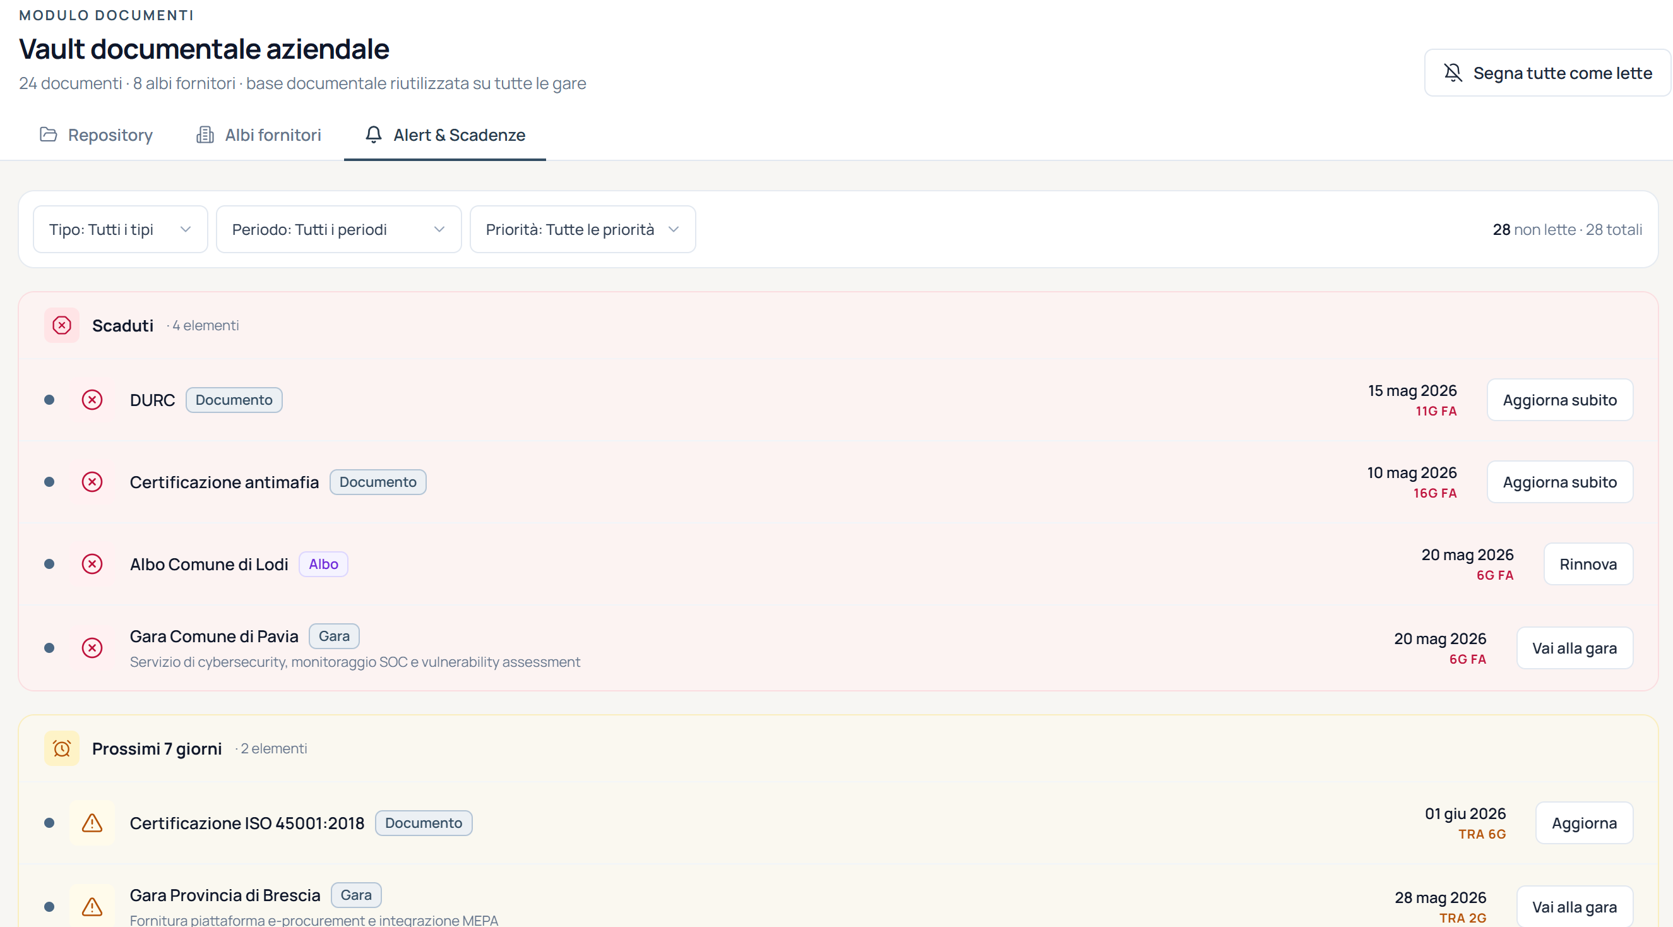Click the 16G FA overdue label
This screenshot has height=927, width=1673.
click(1435, 493)
